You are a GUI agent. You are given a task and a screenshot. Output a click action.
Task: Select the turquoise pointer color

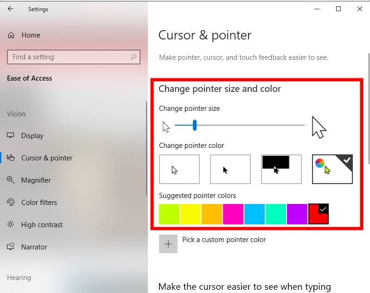point(276,214)
